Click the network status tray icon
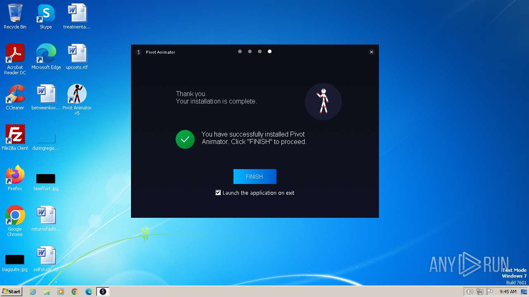The width and height of the screenshot is (529, 297). tap(480, 292)
